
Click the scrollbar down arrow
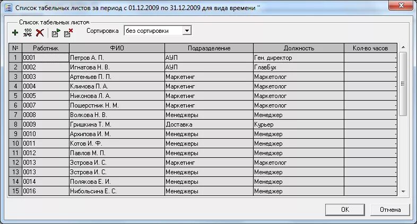point(403,191)
